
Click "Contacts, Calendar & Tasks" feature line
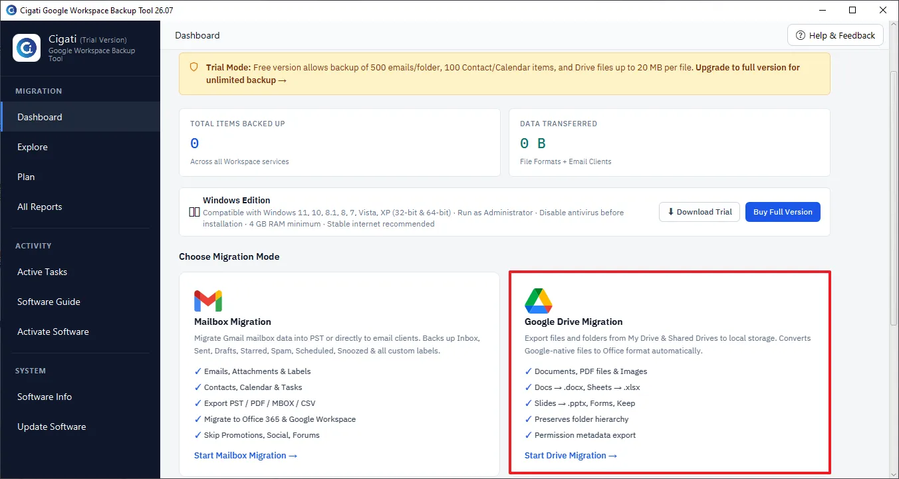(253, 387)
